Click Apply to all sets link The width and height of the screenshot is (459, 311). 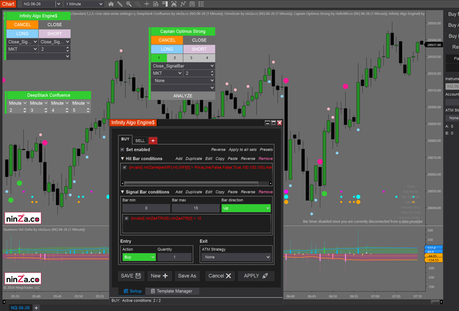(242, 150)
